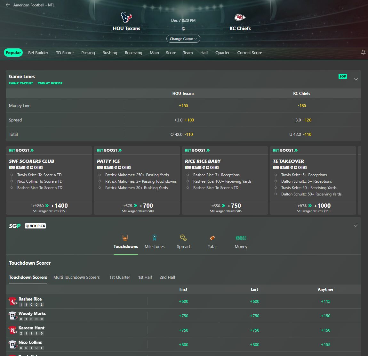
Task: Select +600 odds for Rashee Rice first touchdown
Action: pos(183,301)
